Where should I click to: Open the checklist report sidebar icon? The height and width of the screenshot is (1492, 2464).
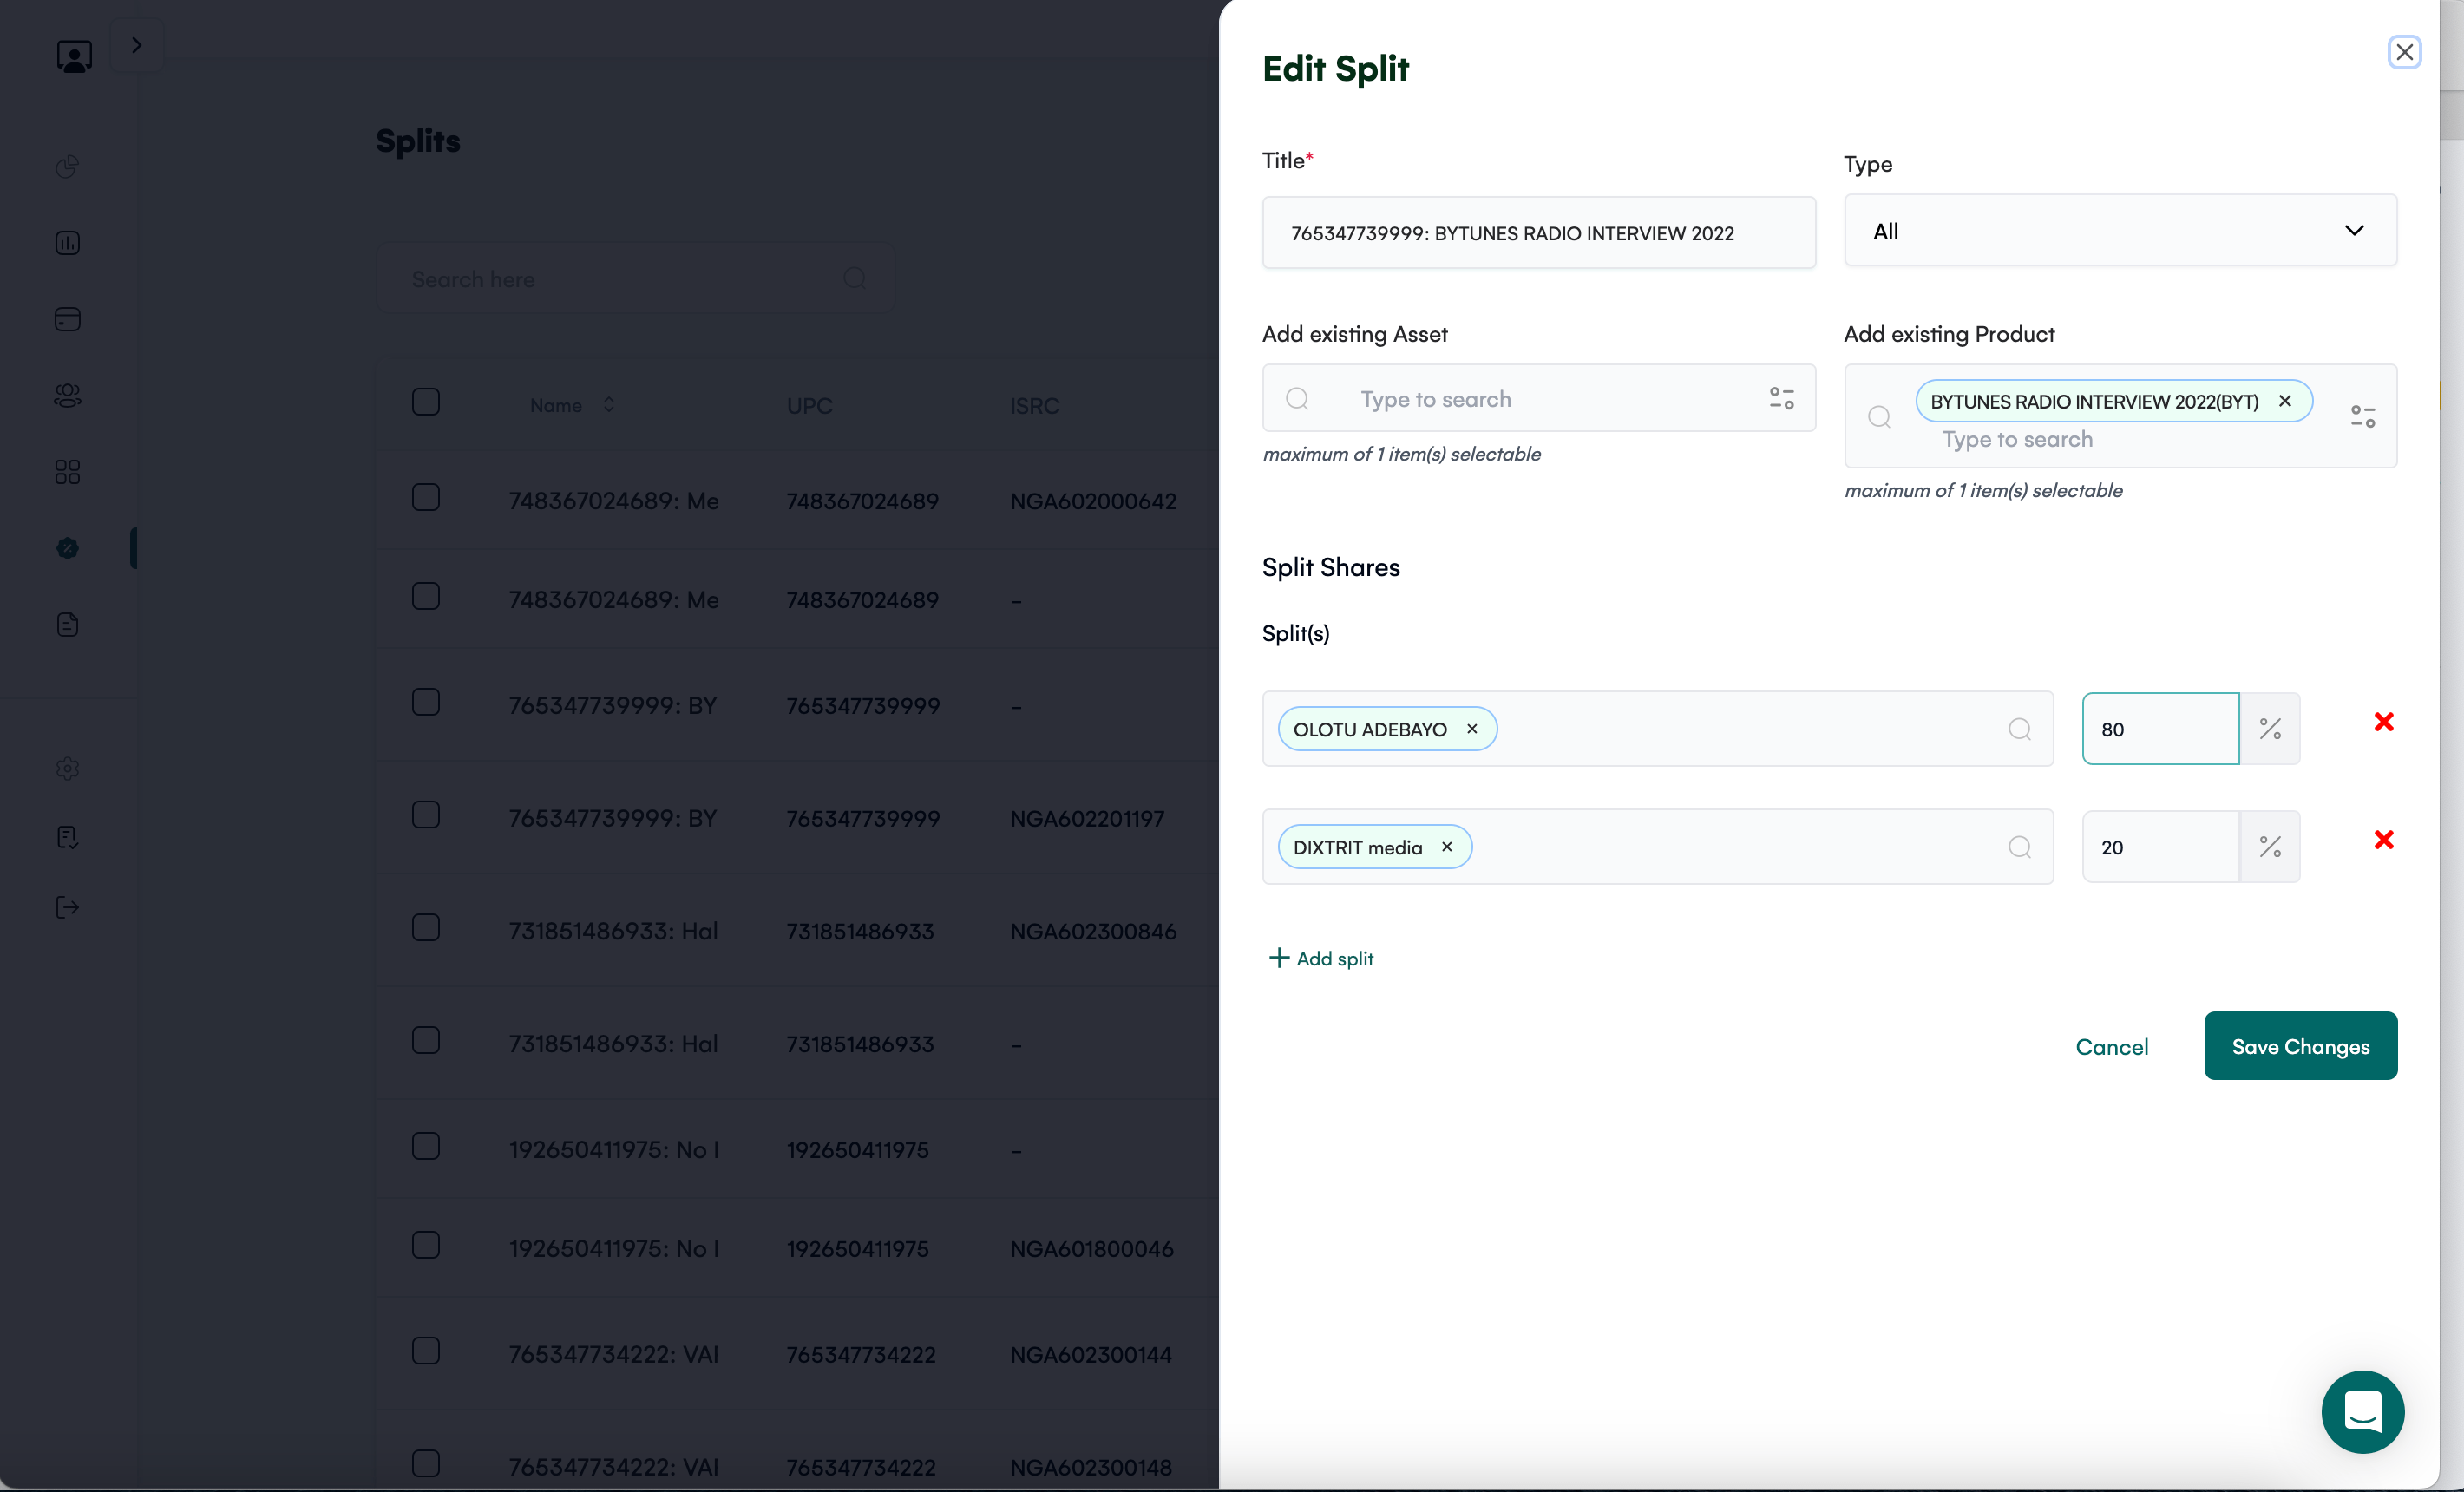coord(68,837)
